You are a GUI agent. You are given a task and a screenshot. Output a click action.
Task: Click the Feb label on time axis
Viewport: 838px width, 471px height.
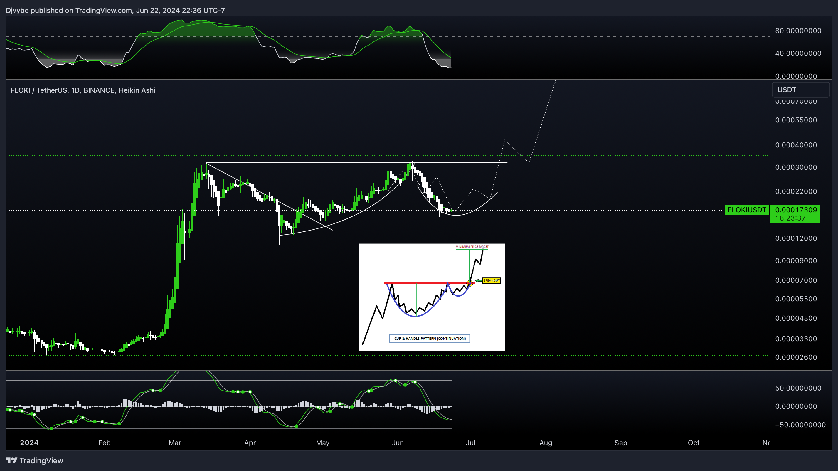(x=105, y=443)
